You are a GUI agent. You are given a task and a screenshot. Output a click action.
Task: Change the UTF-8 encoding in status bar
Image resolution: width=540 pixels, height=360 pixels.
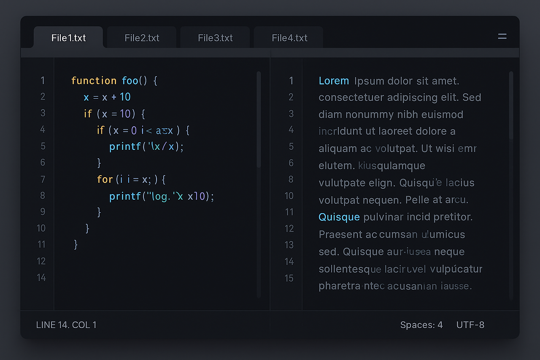470,325
